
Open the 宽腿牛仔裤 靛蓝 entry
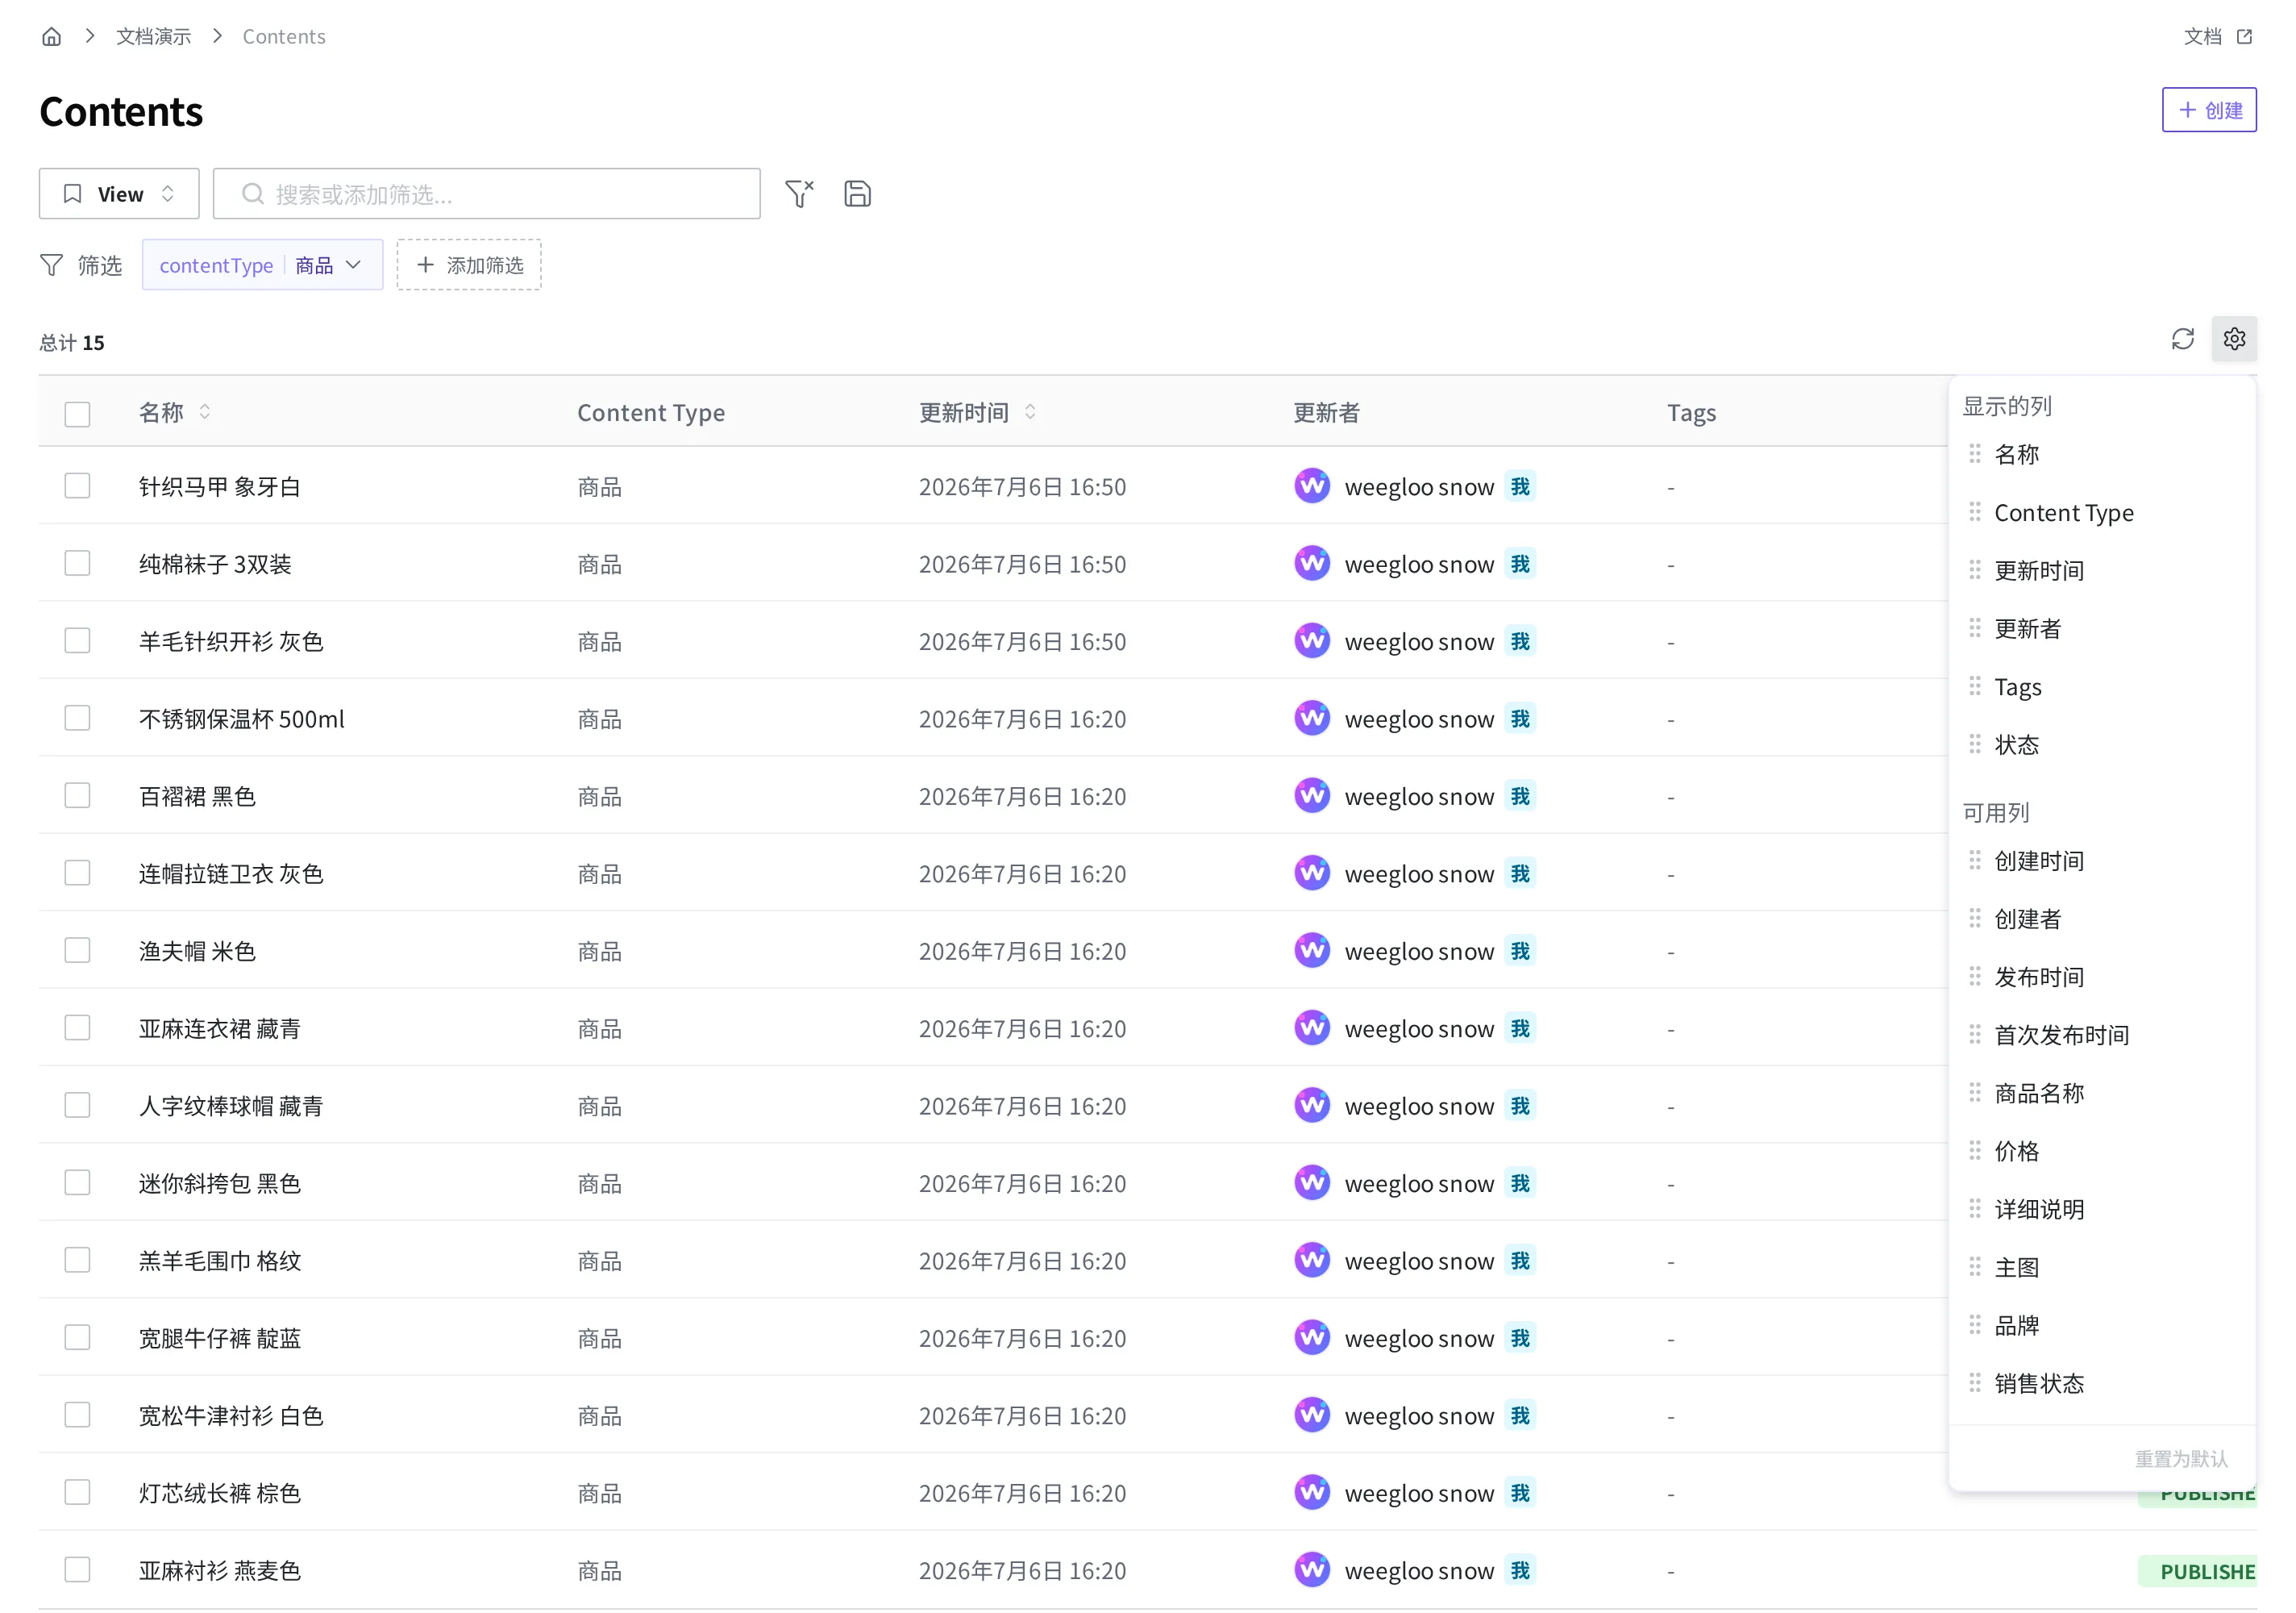tap(220, 1339)
